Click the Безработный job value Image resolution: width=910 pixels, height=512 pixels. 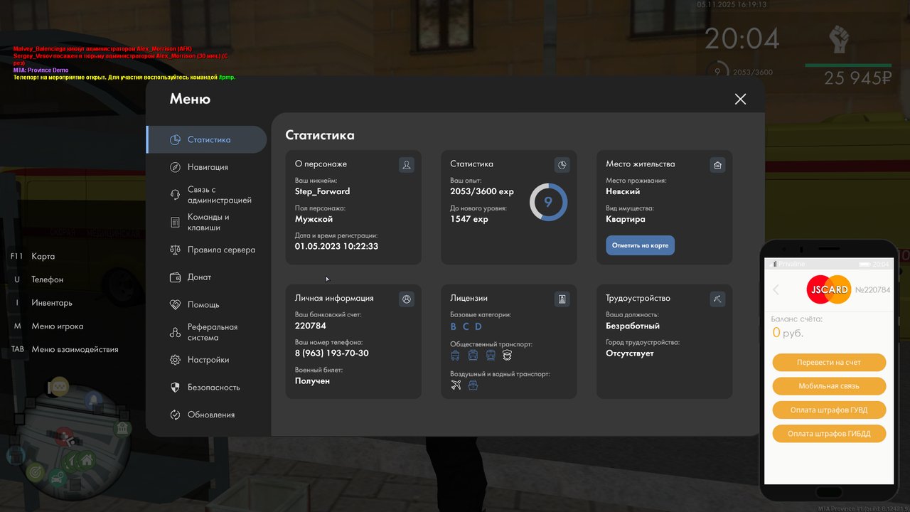[x=633, y=326]
